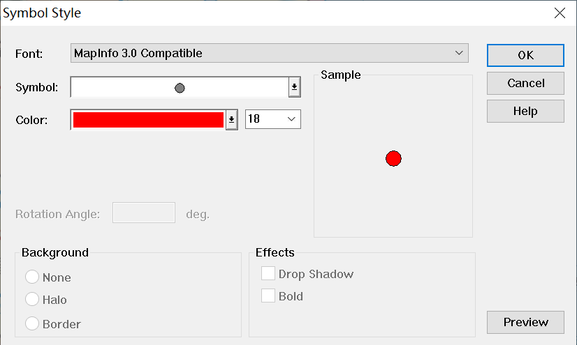Open the symbol size 18 dropdown

tap(272, 119)
